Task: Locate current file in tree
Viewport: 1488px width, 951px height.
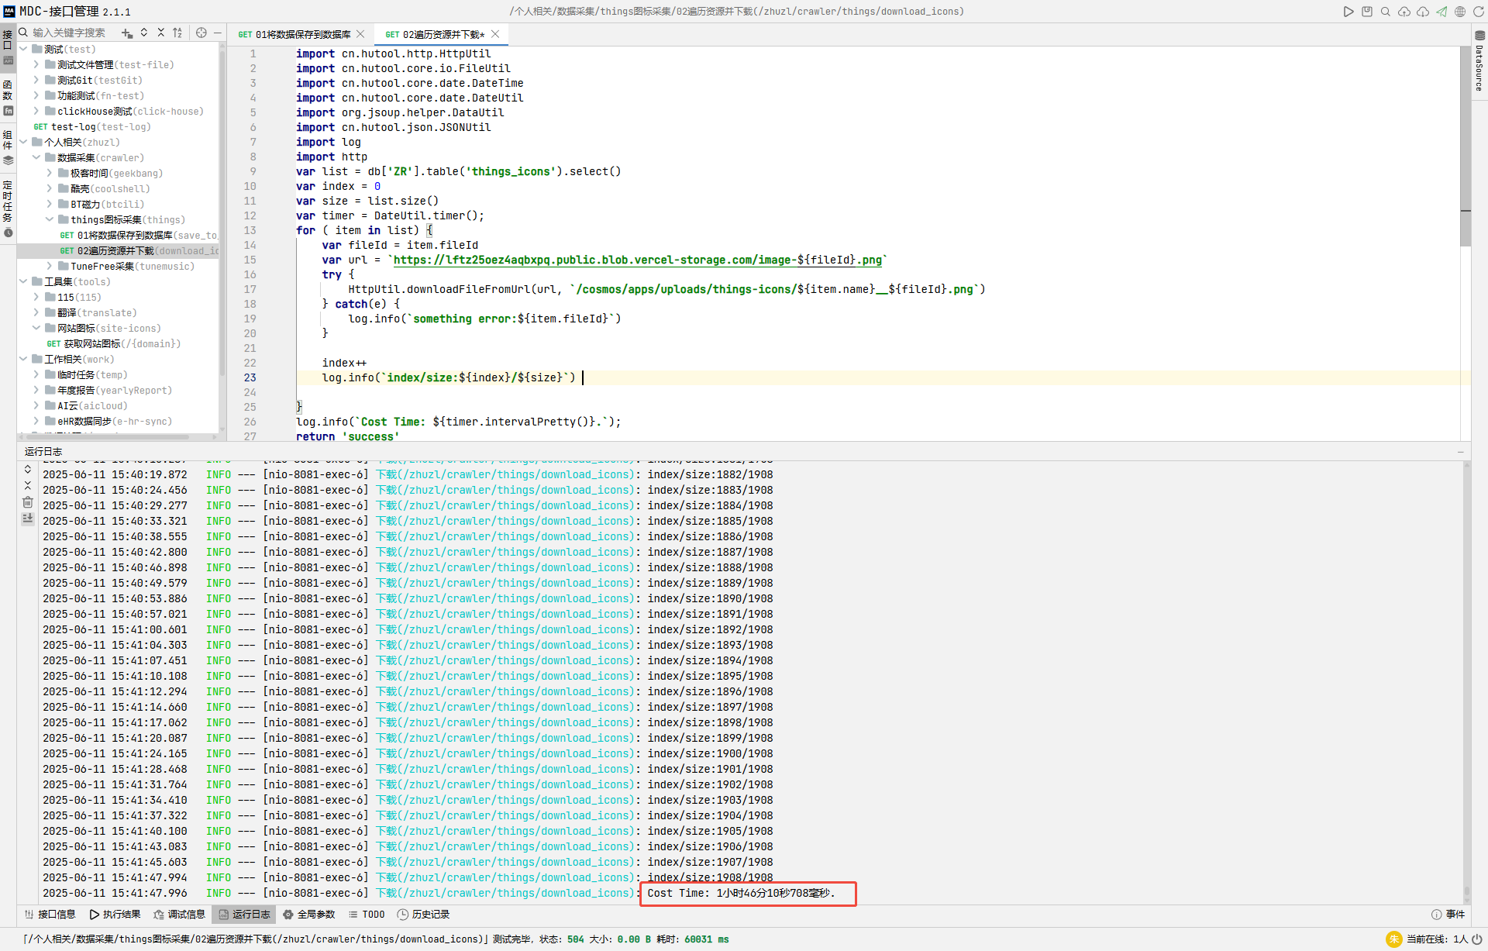Action: pos(201,33)
